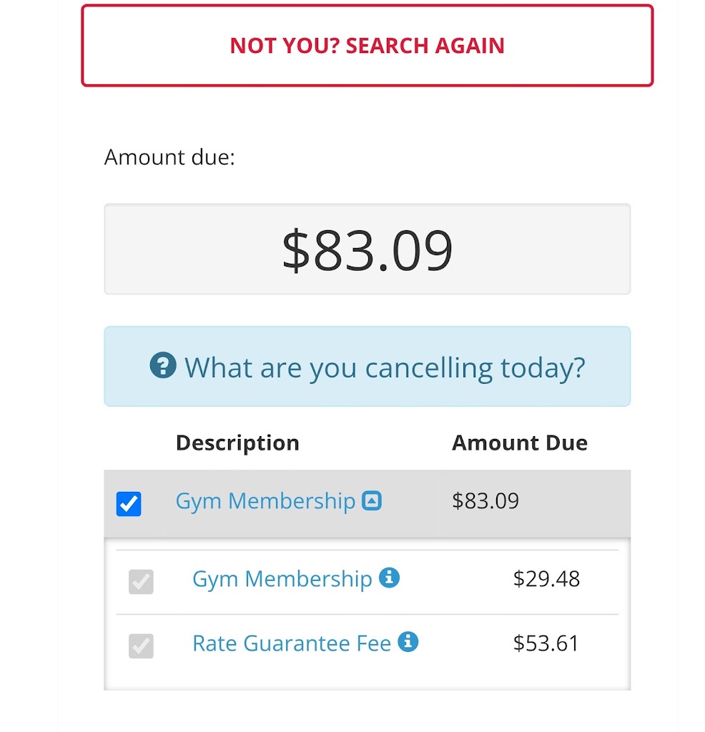Click the "Amount due:" label

[x=169, y=157]
